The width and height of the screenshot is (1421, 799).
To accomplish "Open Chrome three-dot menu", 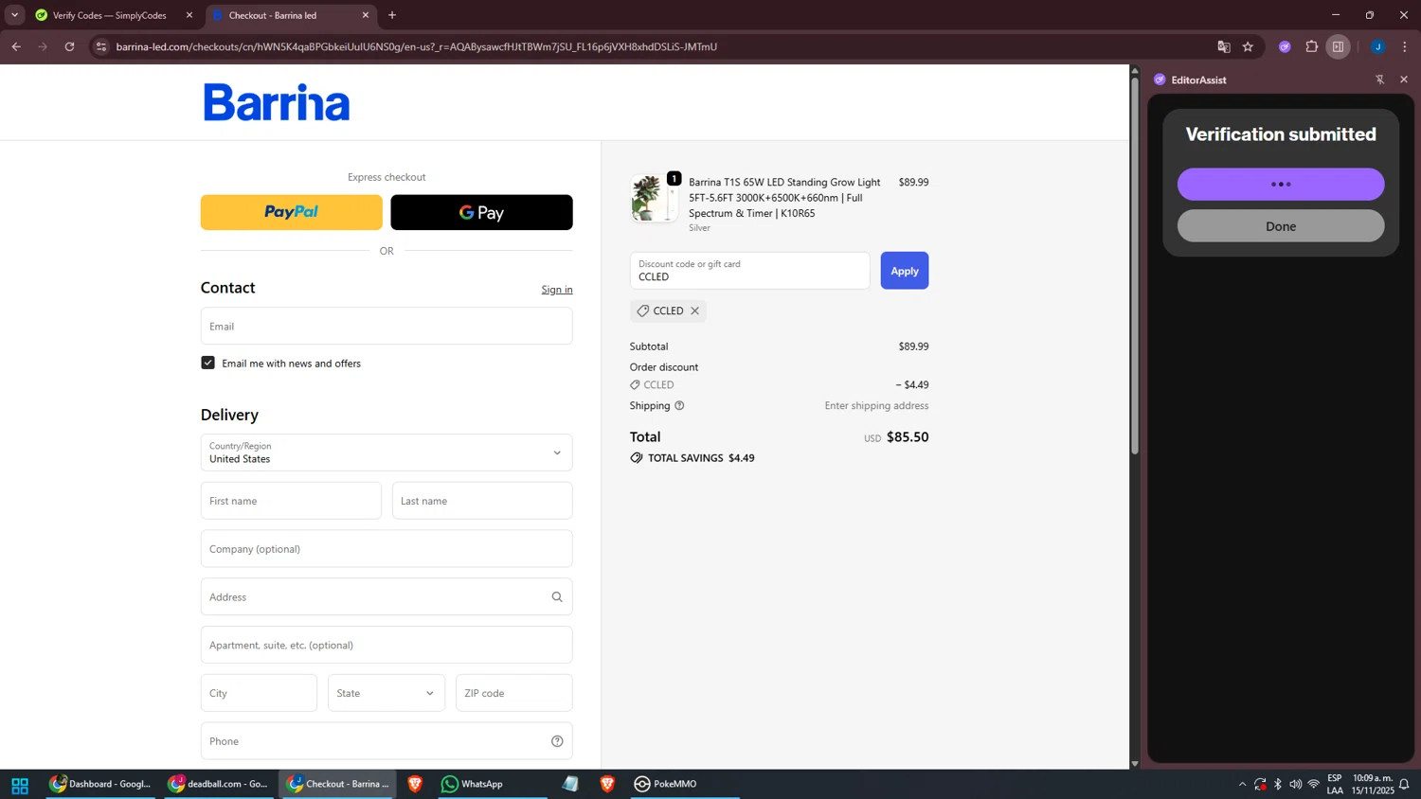I will pos(1405,46).
